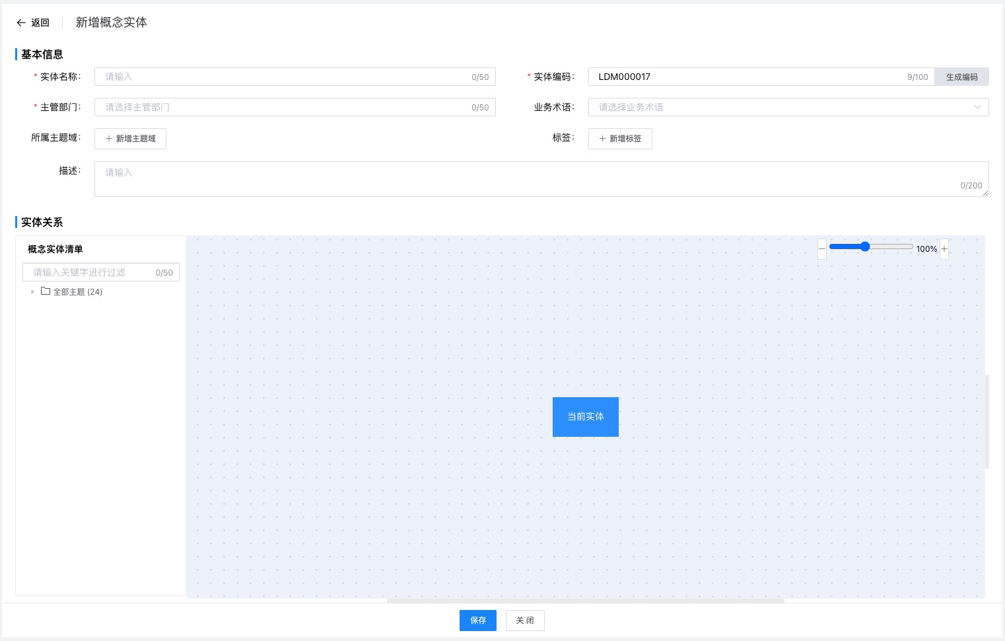Click the horizontal scrollbar below the canvas
This screenshot has height=641, width=1005.
[x=585, y=601]
